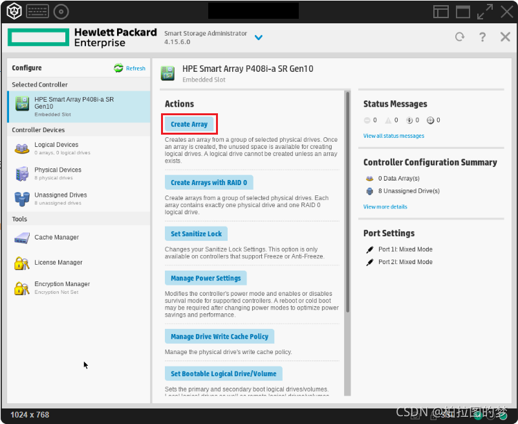Click the Port 1I: Mixed Mode text

(x=405, y=249)
